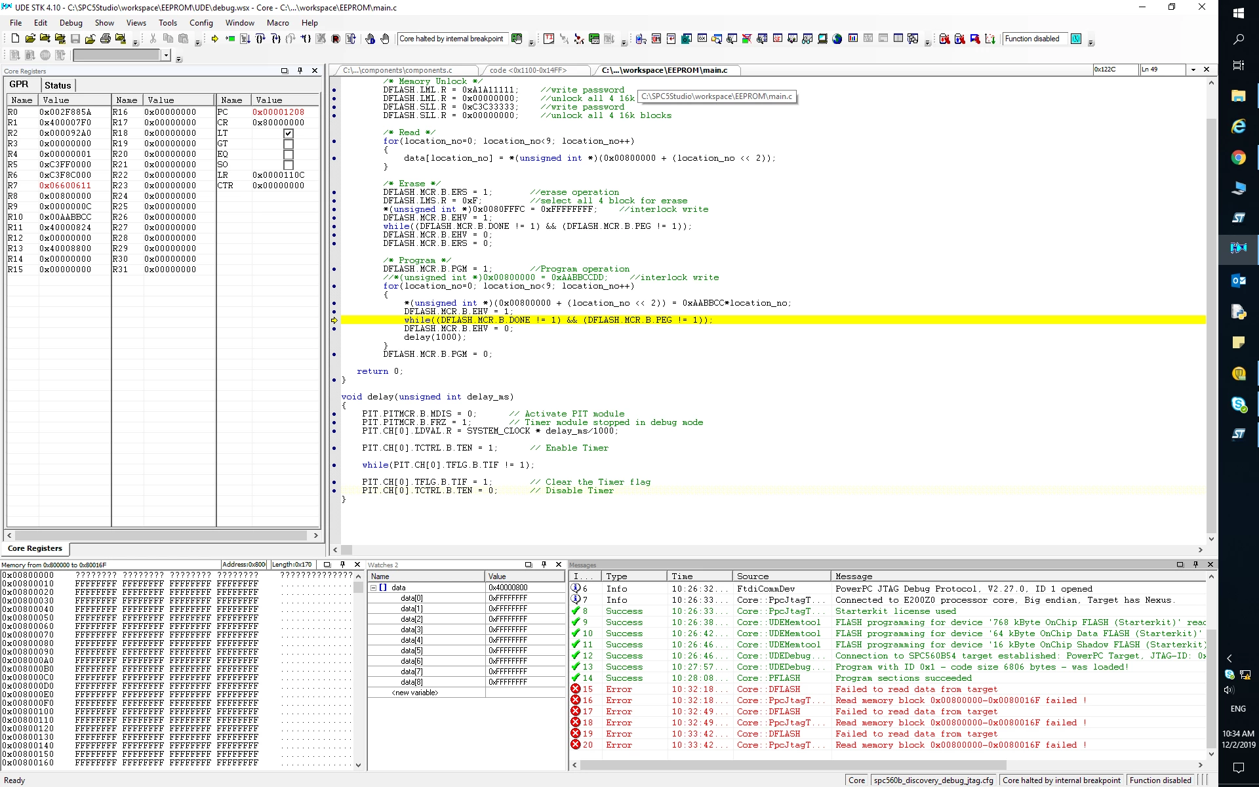
Task: Switch to the Status registers tab
Action: tap(58, 85)
